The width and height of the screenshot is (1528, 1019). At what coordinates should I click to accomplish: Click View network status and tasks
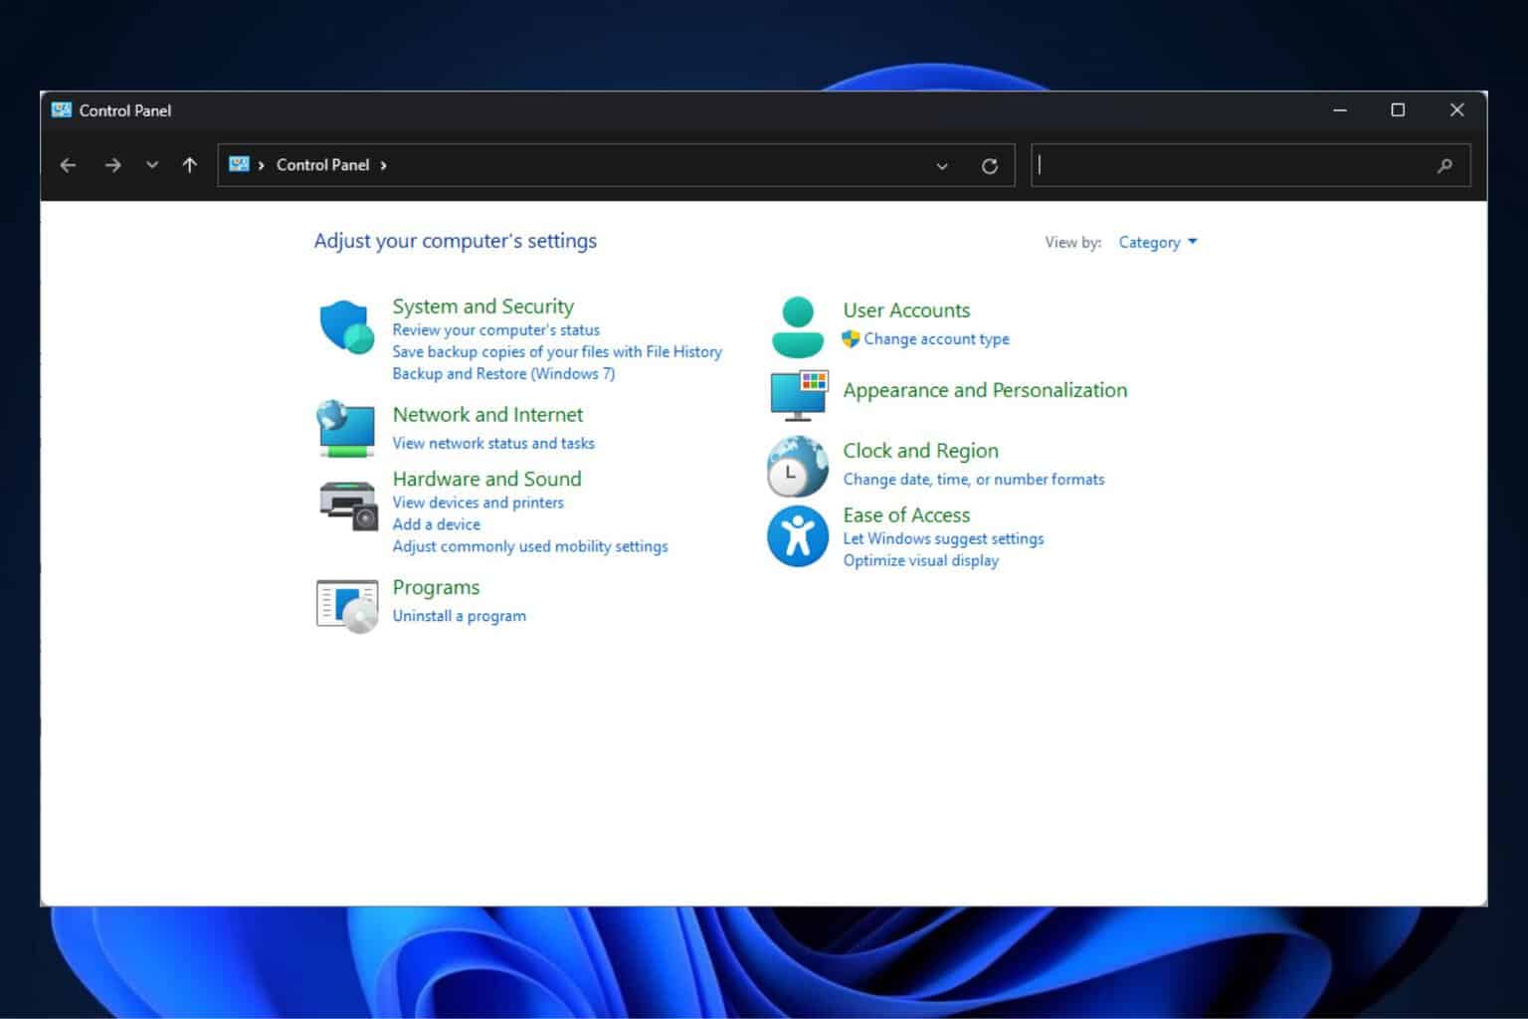click(x=493, y=444)
